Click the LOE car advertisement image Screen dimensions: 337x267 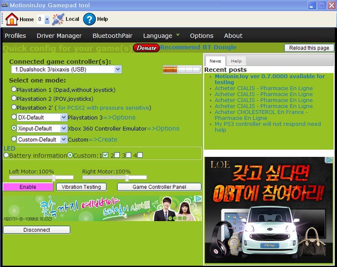[x=269, y=210]
